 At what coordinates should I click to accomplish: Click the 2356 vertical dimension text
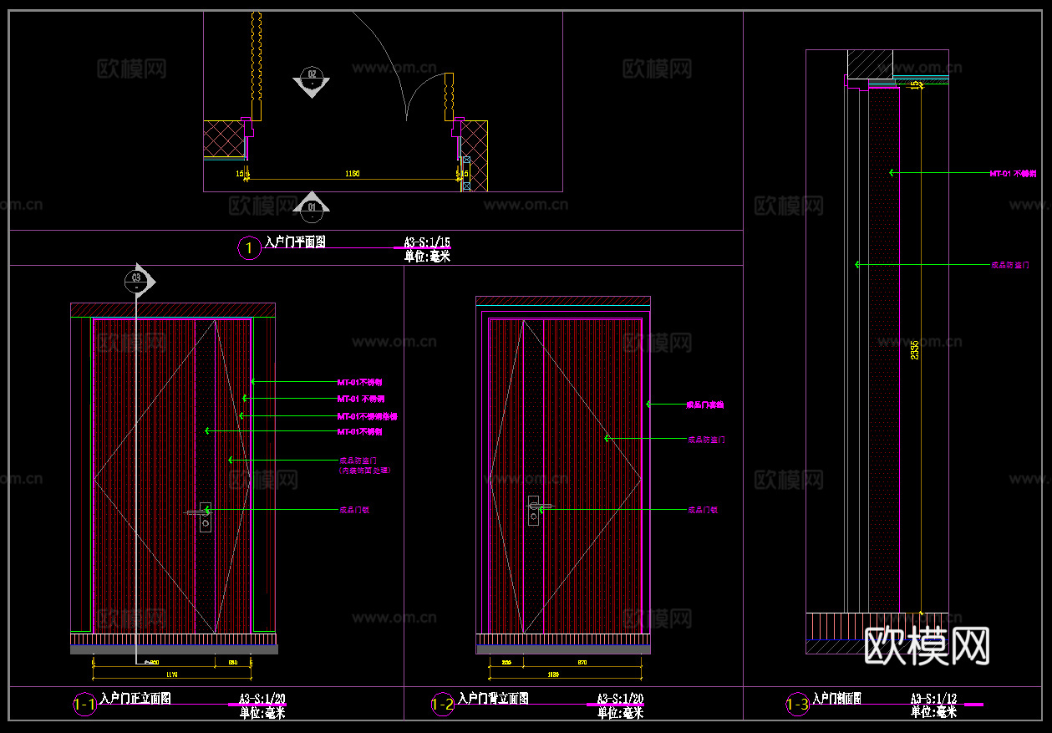915,349
